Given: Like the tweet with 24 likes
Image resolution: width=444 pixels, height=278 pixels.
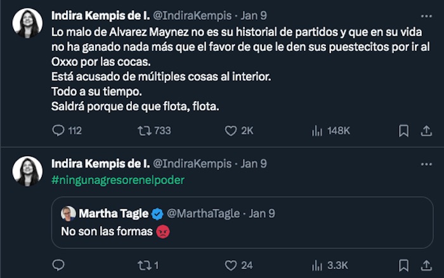Looking at the screenshot, I should [x=231, y=265].
